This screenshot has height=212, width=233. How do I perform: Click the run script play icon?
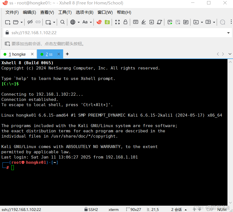[x=170, y=22]
